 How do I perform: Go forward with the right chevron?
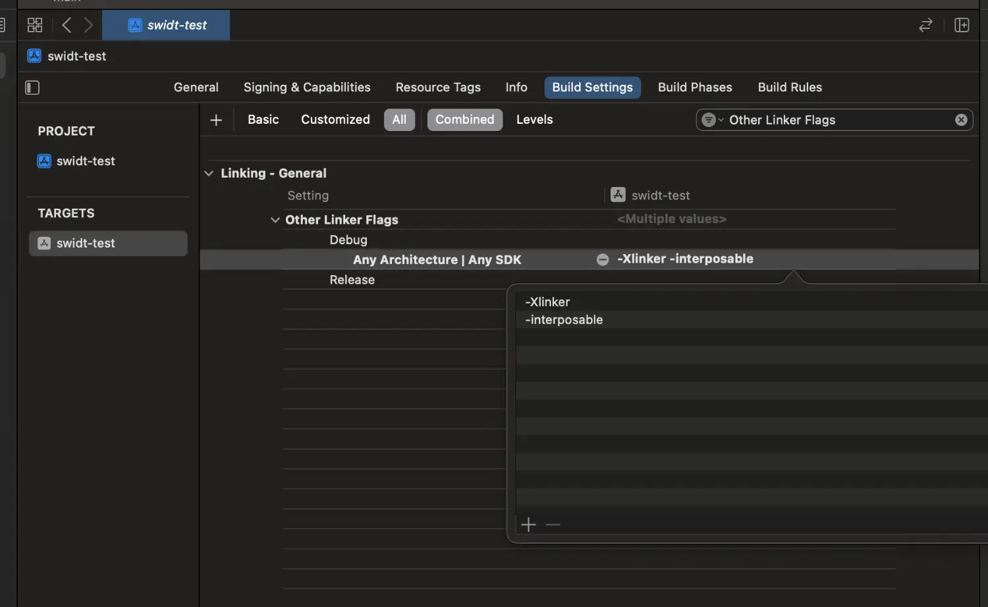[88, 25]
